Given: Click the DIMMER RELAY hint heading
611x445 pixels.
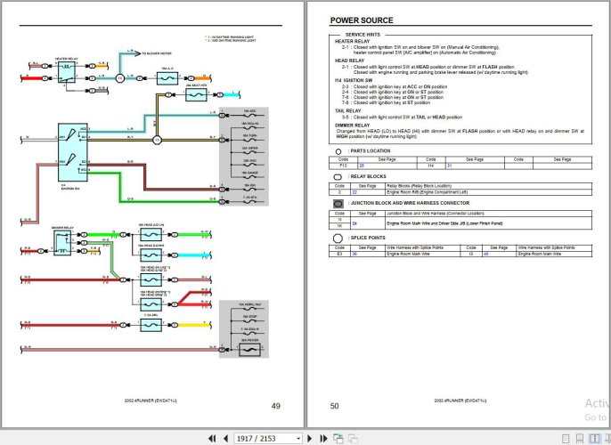Looking at the screenshot, I should 353,125.
